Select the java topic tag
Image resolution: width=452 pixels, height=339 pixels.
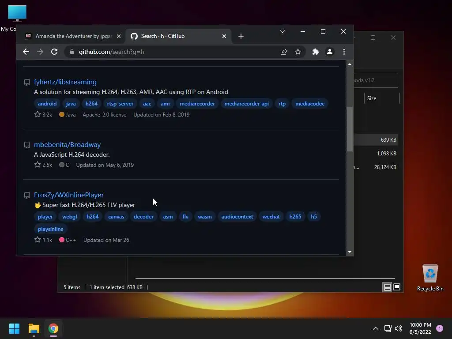tap(71, 104)
